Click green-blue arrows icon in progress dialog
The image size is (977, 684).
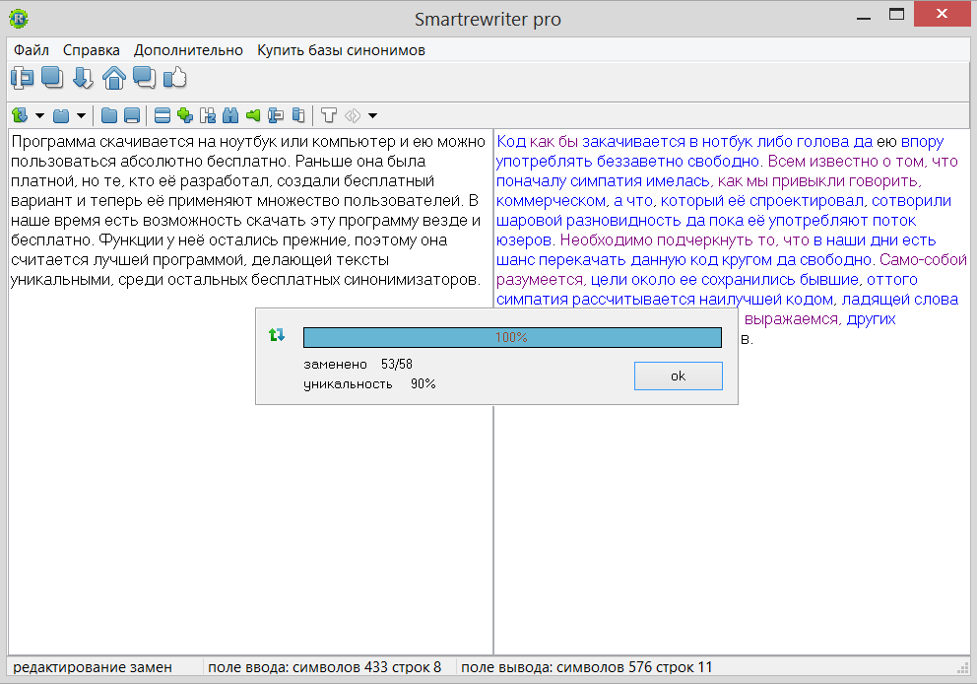pyautogui.click(x=277, y=335)
